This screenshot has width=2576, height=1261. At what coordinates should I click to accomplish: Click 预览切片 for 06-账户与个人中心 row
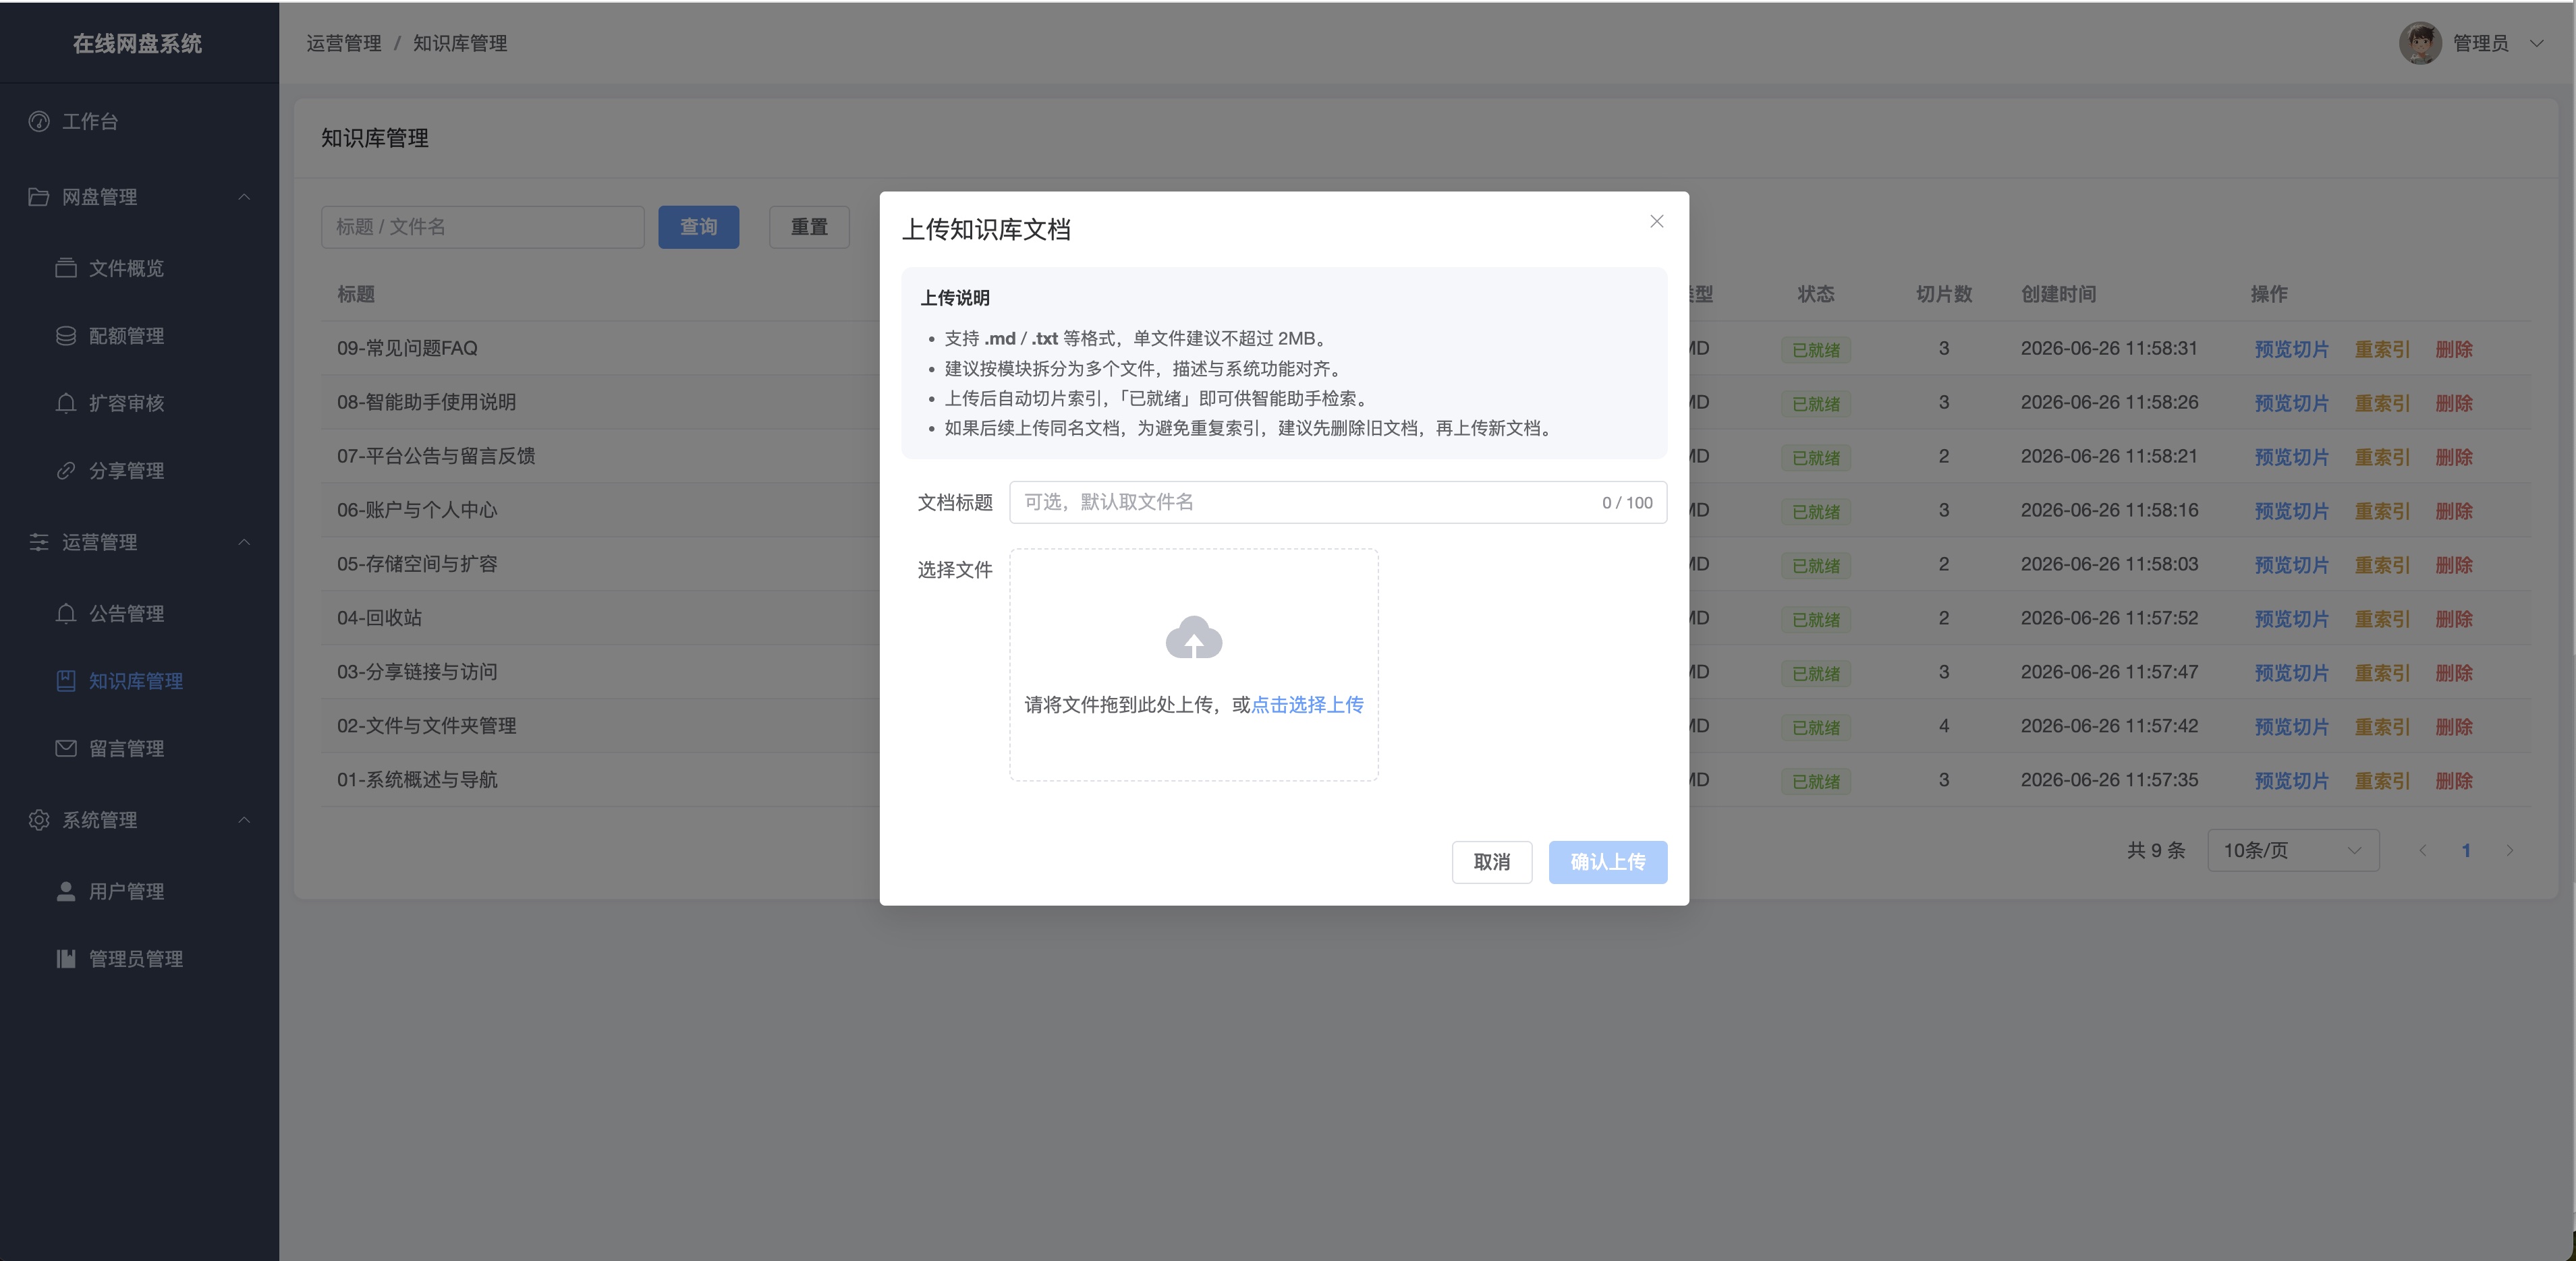(2291, 510)
